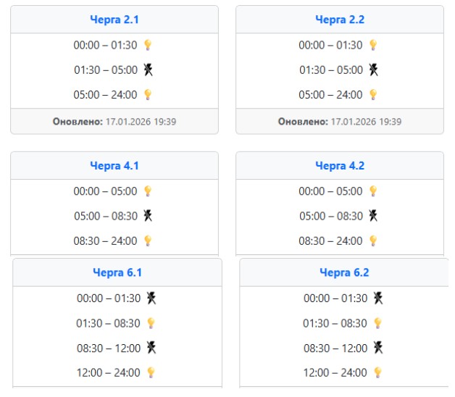Click the light bulb icon beside 12:00 – 24:00 in Черга 6.2
This screenshot has width=455, height=397.
click(x=377, y=372)
